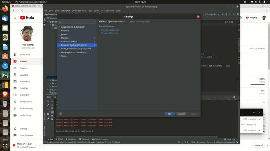Open the Help menu in PyCharm

click(118, 10)
